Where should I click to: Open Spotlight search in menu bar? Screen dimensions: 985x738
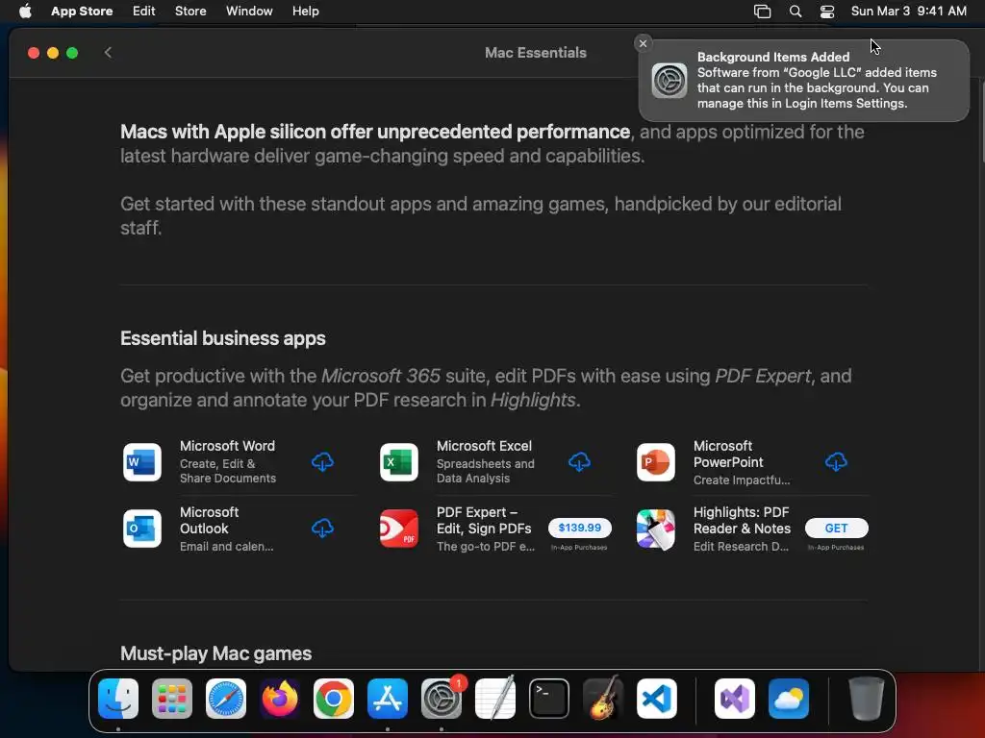coord(796,12)
